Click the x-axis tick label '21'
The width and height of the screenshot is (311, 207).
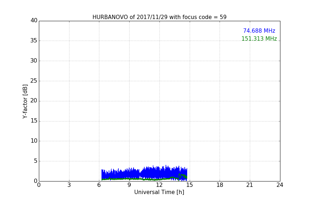pos(250,185)
